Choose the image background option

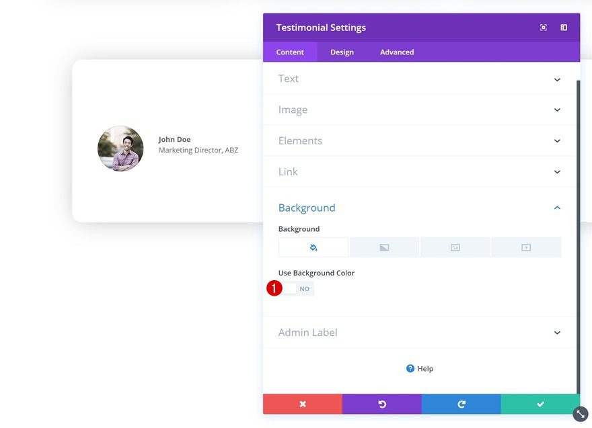(455, 247)
